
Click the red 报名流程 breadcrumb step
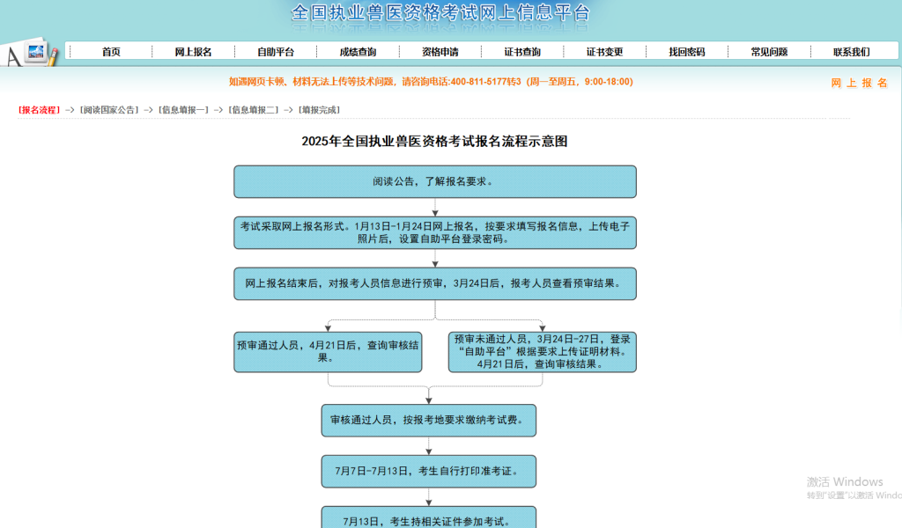[37, 110]
